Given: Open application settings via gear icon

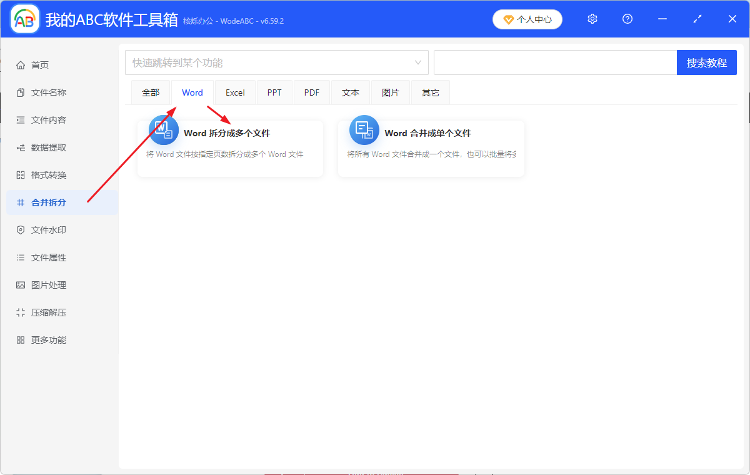Looking at the screenshot, I should tap(592, 19).
